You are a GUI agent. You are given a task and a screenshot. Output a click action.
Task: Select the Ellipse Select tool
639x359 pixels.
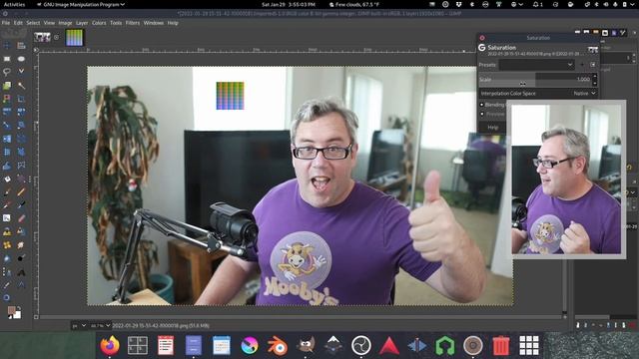pos(21,59)
